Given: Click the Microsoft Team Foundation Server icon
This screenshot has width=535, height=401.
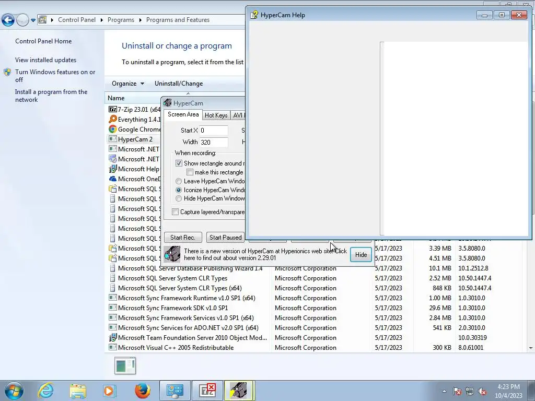Looking at the screenshot, I should pyautogui.click(x=113, y=338).
